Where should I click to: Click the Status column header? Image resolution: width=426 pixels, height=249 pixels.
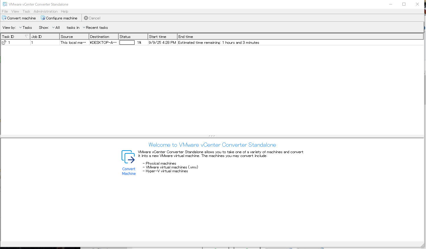pyautogui.click(x=132, y=37)
